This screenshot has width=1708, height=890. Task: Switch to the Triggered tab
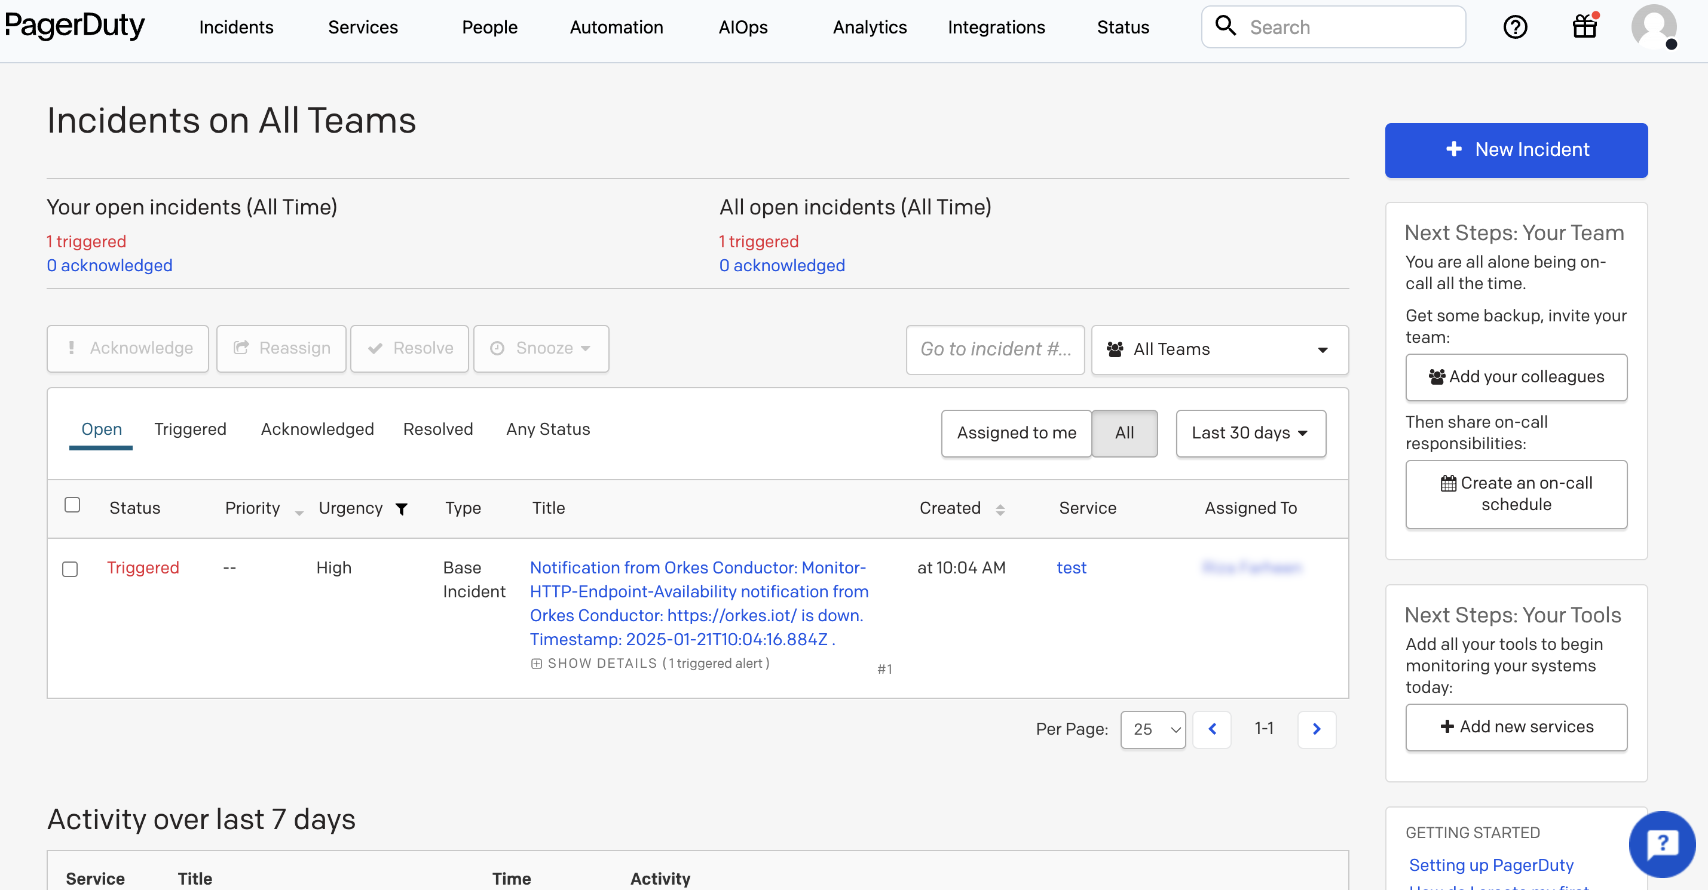point(190,429)
